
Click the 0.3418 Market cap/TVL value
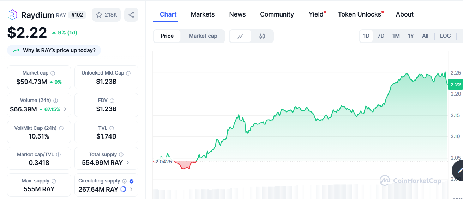(x=39, y=163)
